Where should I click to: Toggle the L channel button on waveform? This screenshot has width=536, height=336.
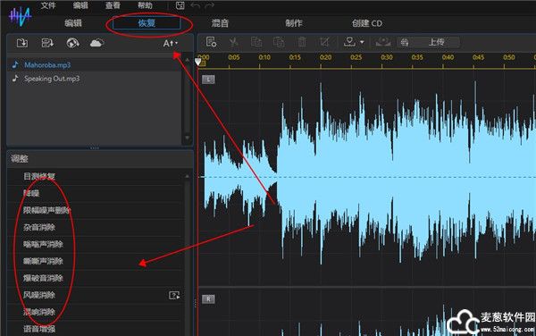208,80
